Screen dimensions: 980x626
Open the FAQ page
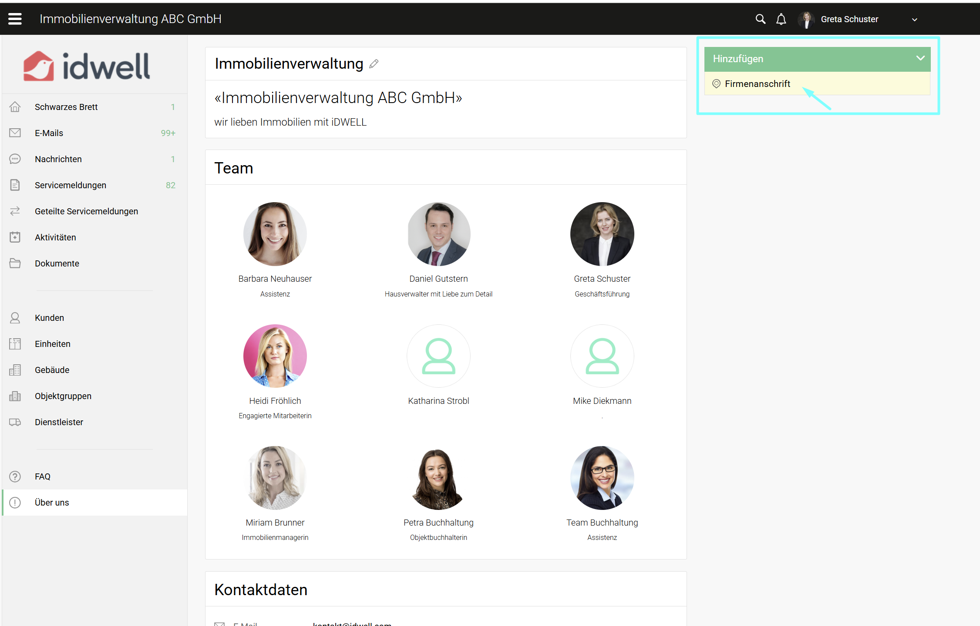click(43, 476)
